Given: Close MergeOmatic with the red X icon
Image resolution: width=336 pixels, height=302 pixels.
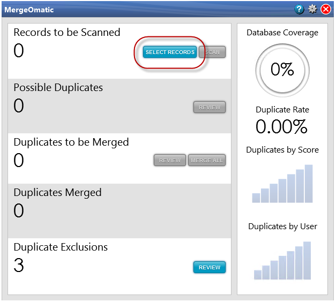Looking at the screenshot, I should tap(326, 10).
